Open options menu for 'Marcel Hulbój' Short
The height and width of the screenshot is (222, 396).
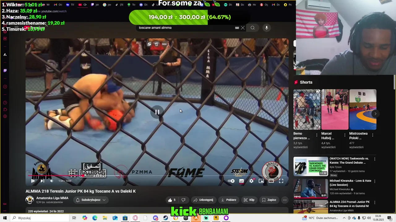point(345,135)
